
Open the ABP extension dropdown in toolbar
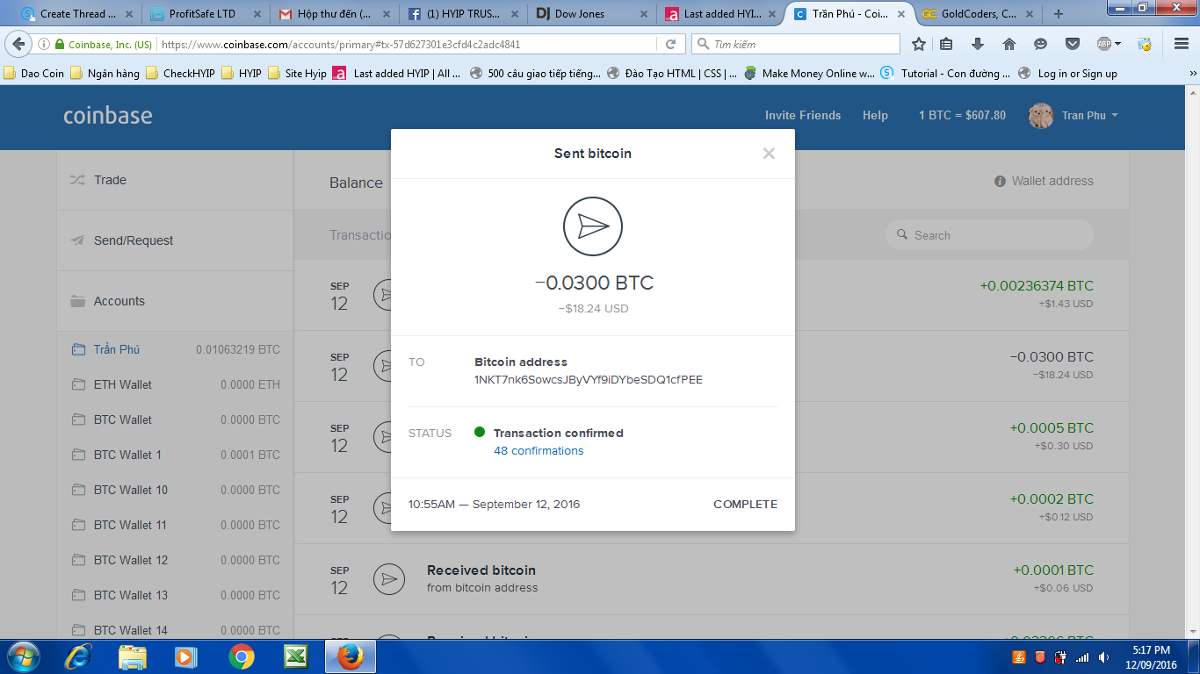pyautogui.click(x=1107, y=43)
